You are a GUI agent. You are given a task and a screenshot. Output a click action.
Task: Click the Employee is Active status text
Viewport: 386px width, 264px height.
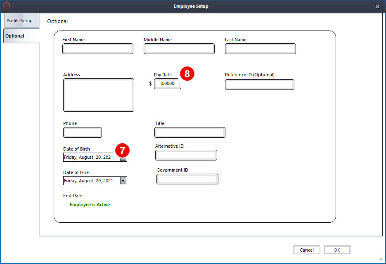point(90,204)
